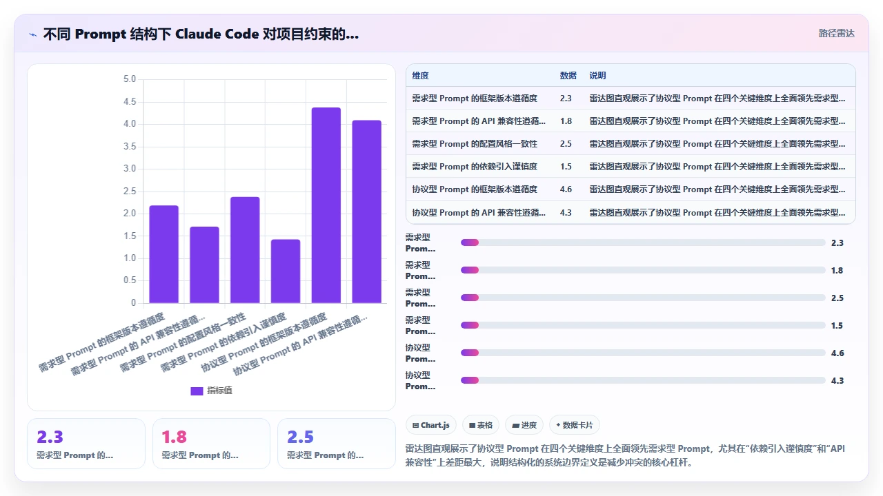Image resolution: width=883 pixels, height=496 pixels.
Task: Click table cell value 1.8
Action: point(566,121)
